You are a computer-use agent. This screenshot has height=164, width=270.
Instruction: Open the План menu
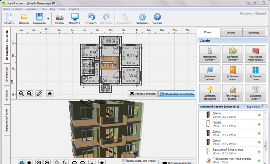tap(44, 9)
